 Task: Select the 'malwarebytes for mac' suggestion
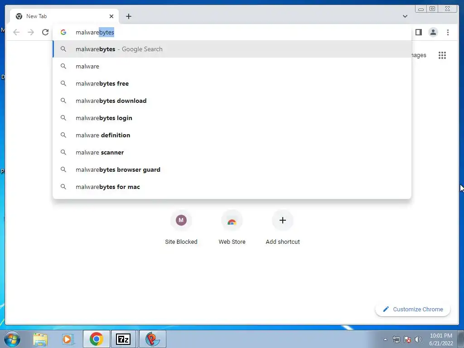pyautogui.click(x=232, y=187)
